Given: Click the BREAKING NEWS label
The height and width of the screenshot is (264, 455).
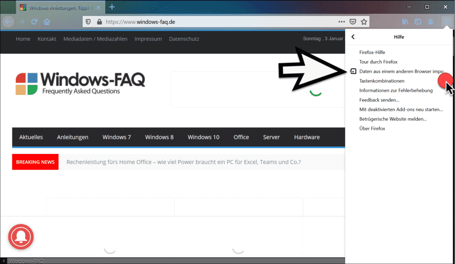Looking at the screenshot, I should (35, 162).
